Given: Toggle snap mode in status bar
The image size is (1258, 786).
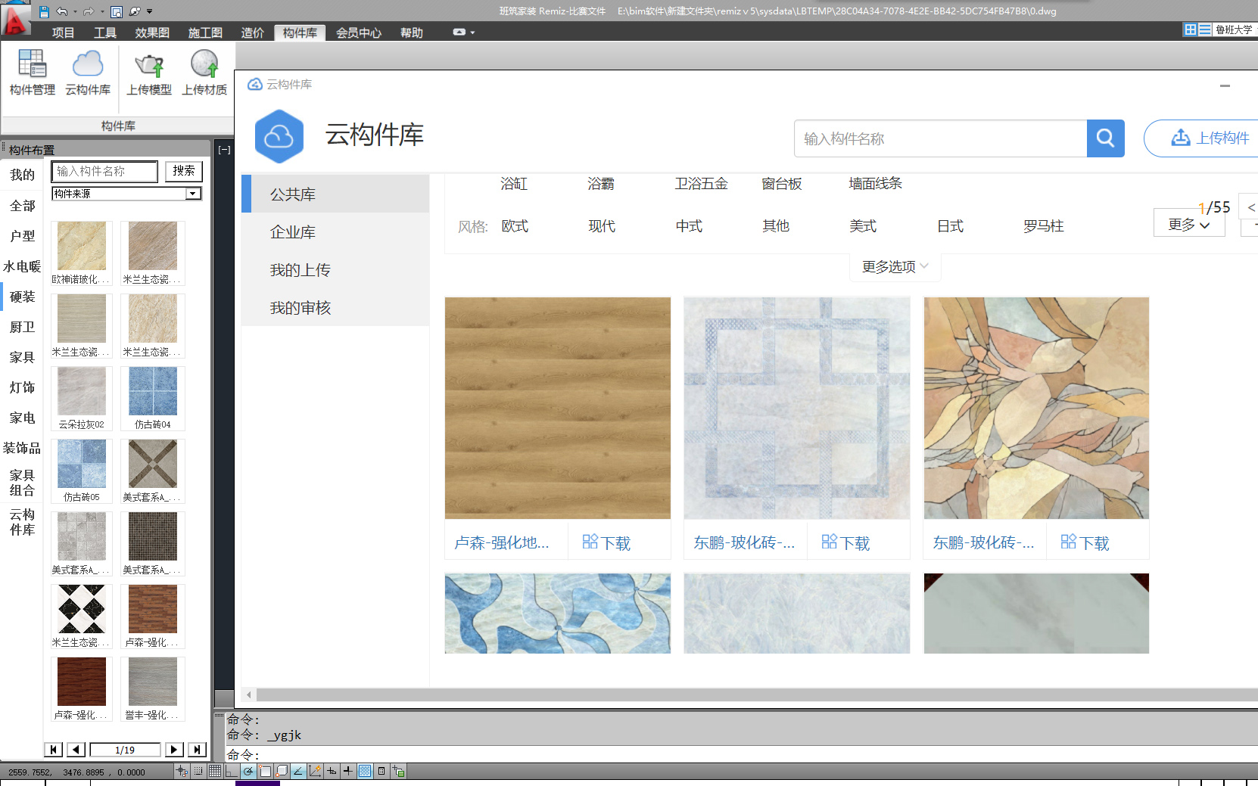Looking at the screenshot, I should [198, 771].
